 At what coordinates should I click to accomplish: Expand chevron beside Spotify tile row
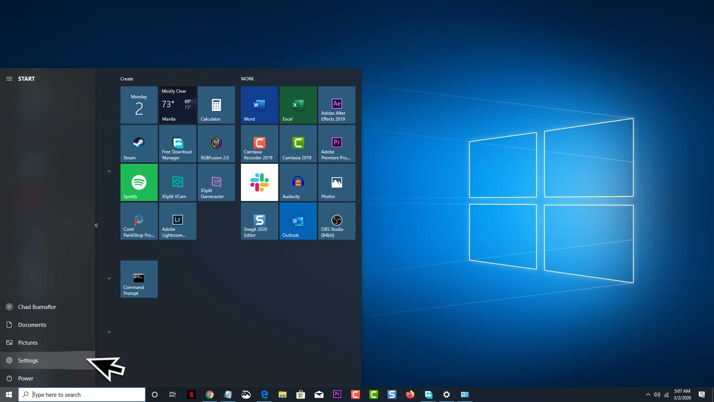(x=109, y=171)
